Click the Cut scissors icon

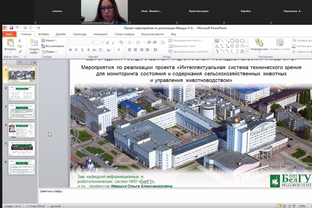pyautogui.click(x=20, y=40)
